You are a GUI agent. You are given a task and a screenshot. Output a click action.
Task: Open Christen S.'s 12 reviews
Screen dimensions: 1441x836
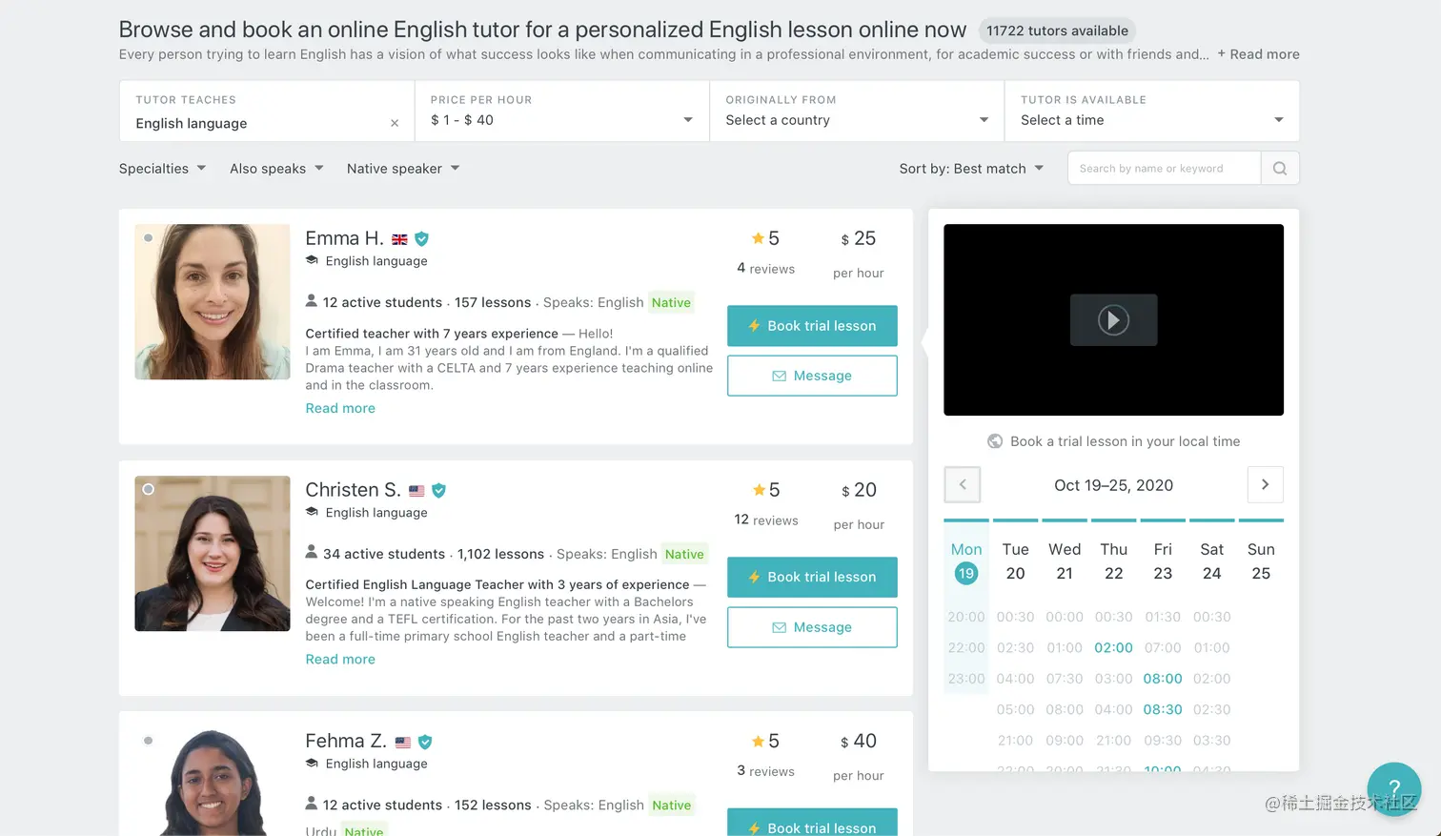tap(766, 520)
